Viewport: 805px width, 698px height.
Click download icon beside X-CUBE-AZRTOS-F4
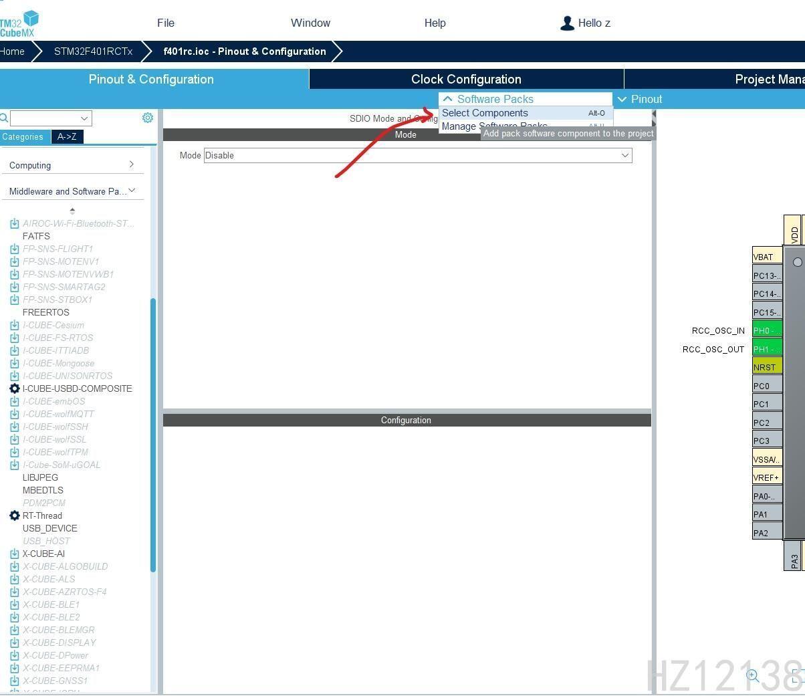14,592
